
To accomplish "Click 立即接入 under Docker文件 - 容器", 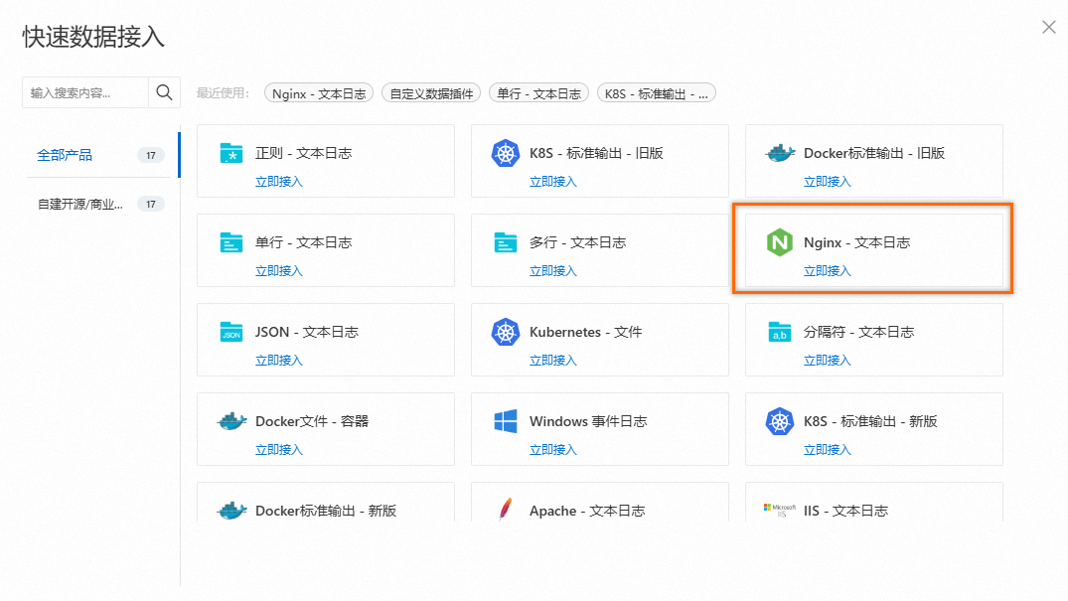I will tap(279, 449).
